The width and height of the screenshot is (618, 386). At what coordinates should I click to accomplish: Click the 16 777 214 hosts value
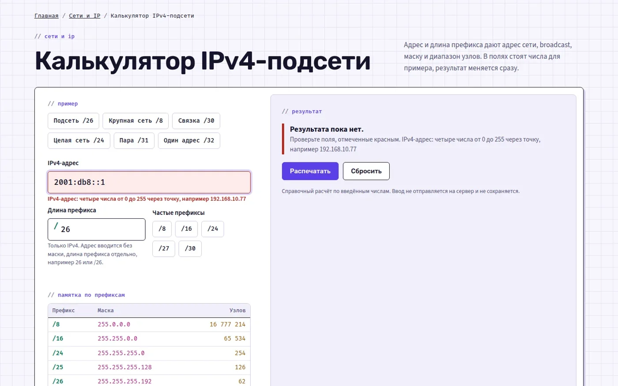(x=227, y=324)
